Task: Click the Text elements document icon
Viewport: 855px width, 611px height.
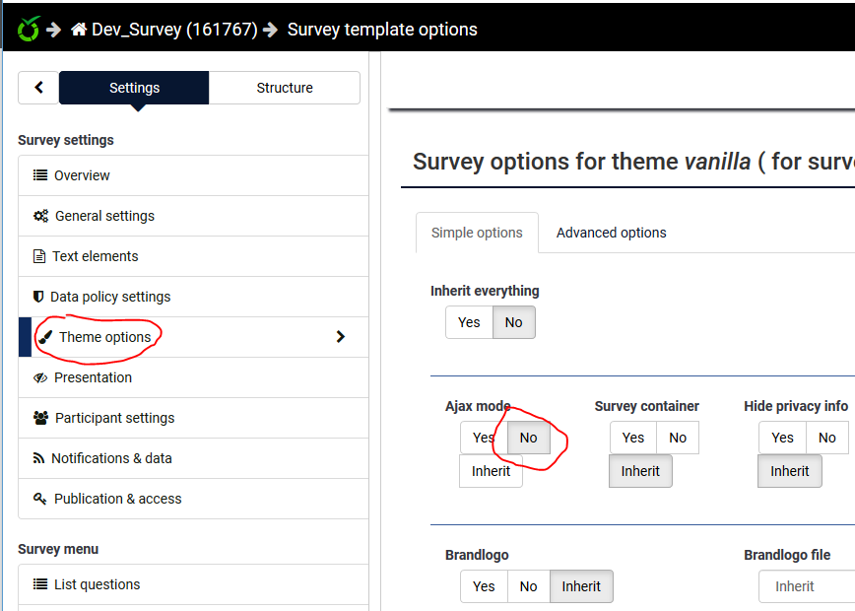Action: point(39,256)
